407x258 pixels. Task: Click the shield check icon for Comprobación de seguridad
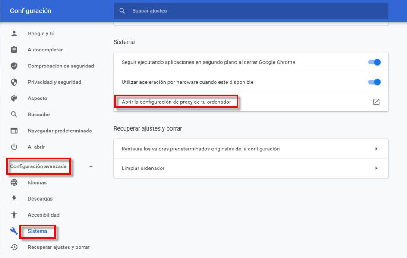pyautogui.click(x=14, y=66)
